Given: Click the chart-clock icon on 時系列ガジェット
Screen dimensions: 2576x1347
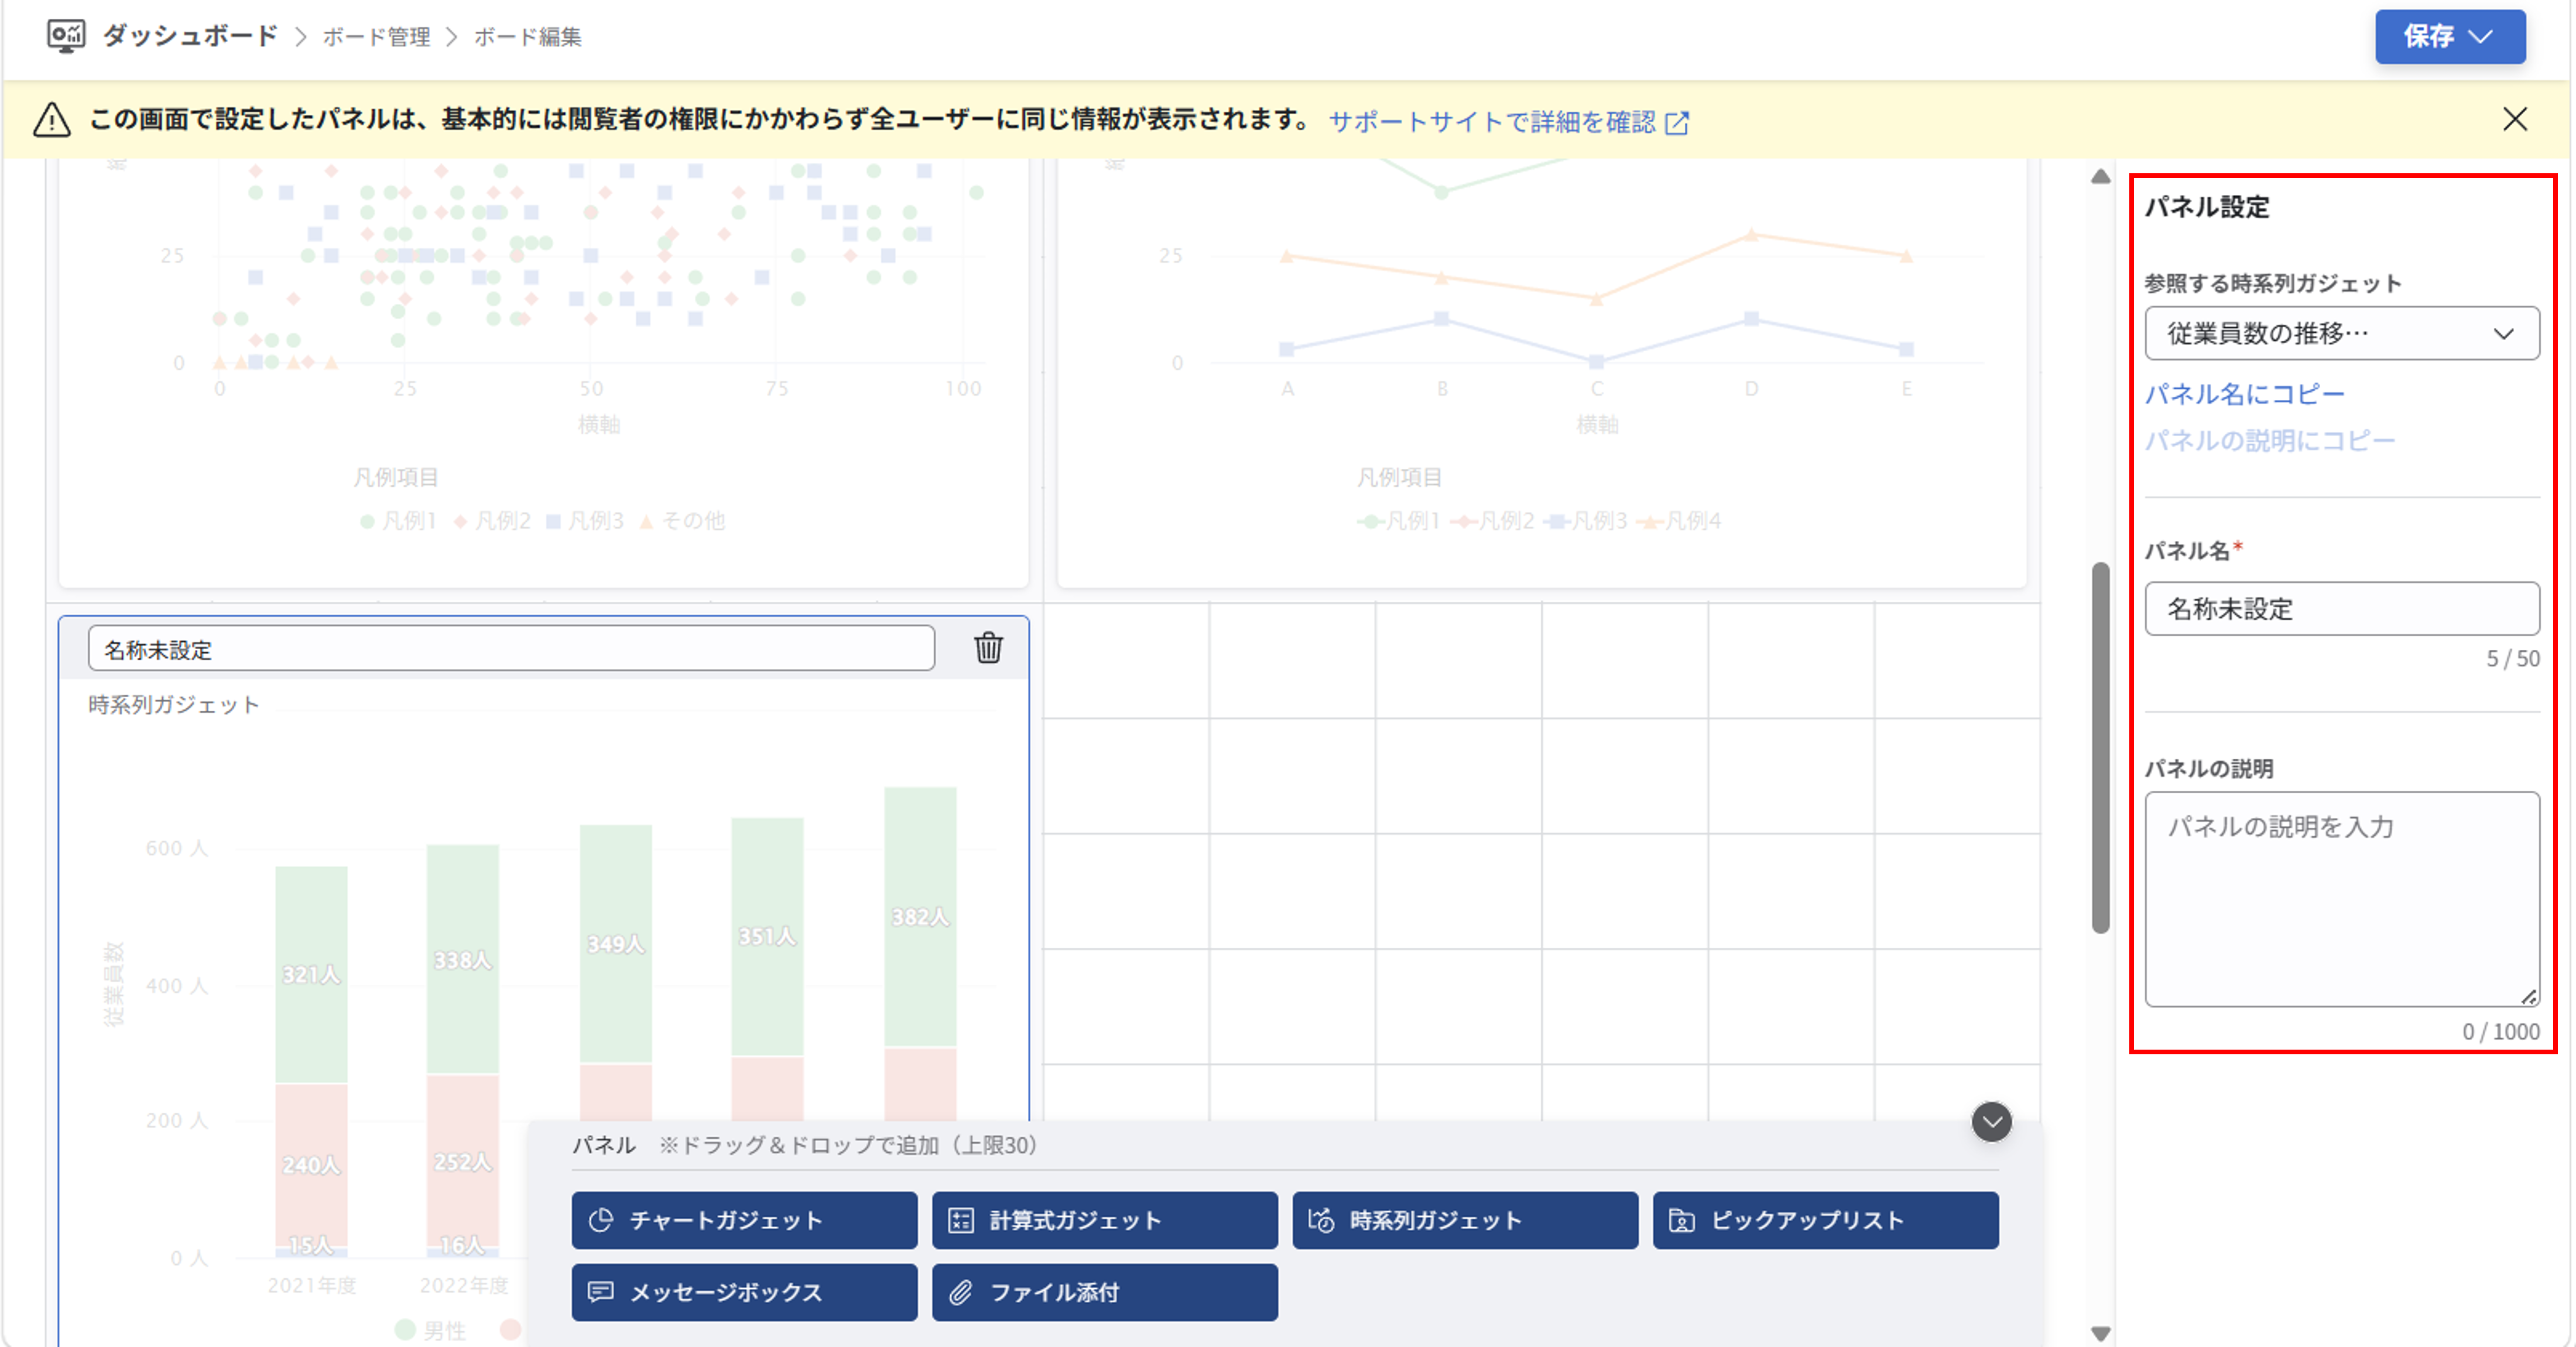Looking at the screenshot, I should 1321,1220.
